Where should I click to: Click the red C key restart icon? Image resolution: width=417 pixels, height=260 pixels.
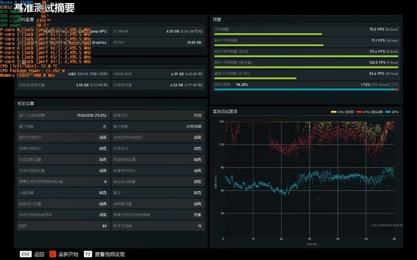point(53,254)
